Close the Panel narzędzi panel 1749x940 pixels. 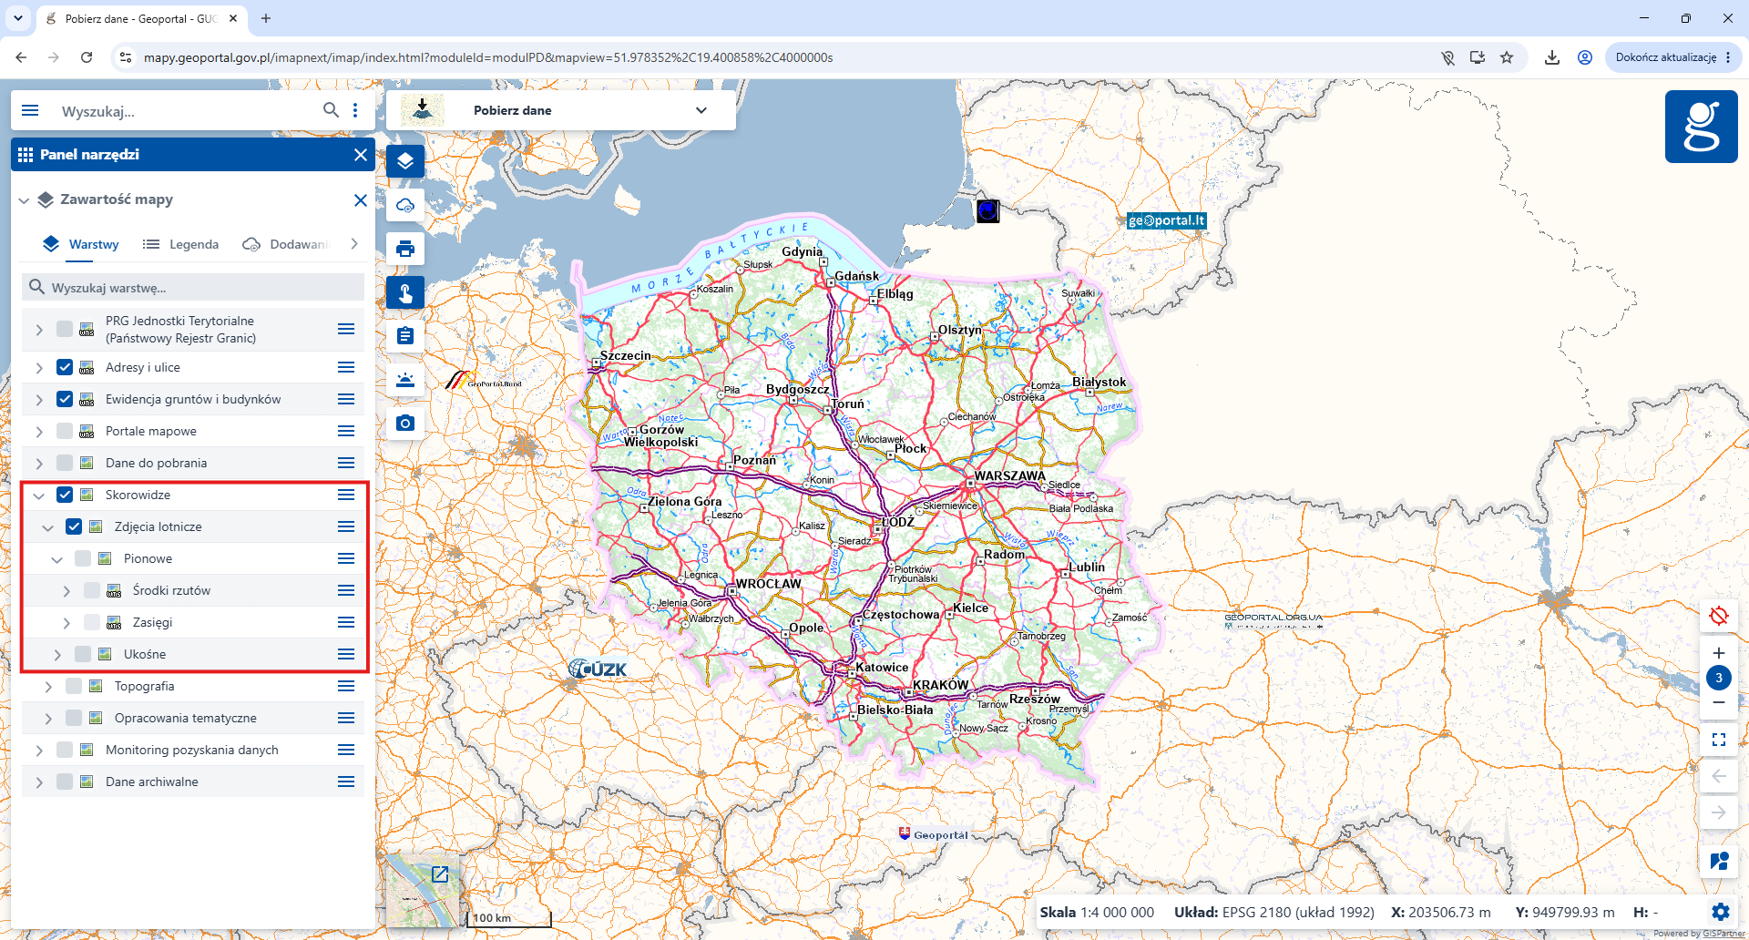click(x=361, y=155)
